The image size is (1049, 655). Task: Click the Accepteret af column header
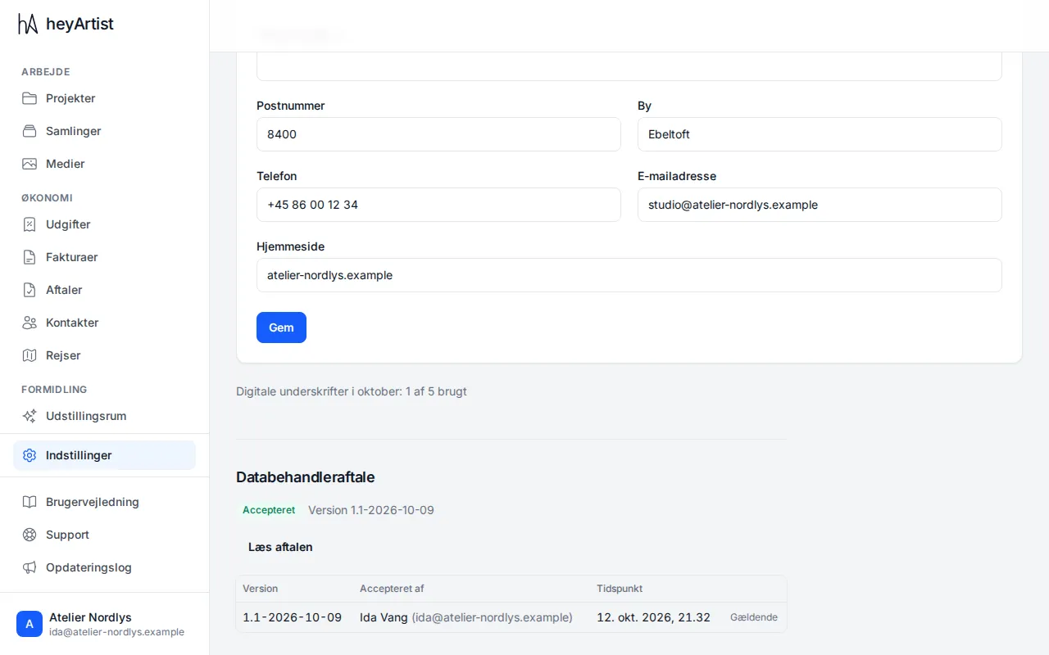[392, 589]
